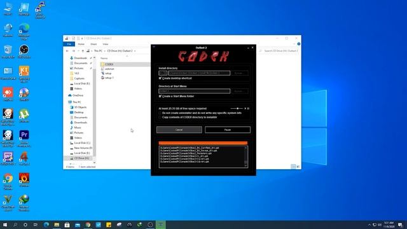Open the Windows Start menu
The width and height of the screenshot is (407, 229).
(5, 225)
